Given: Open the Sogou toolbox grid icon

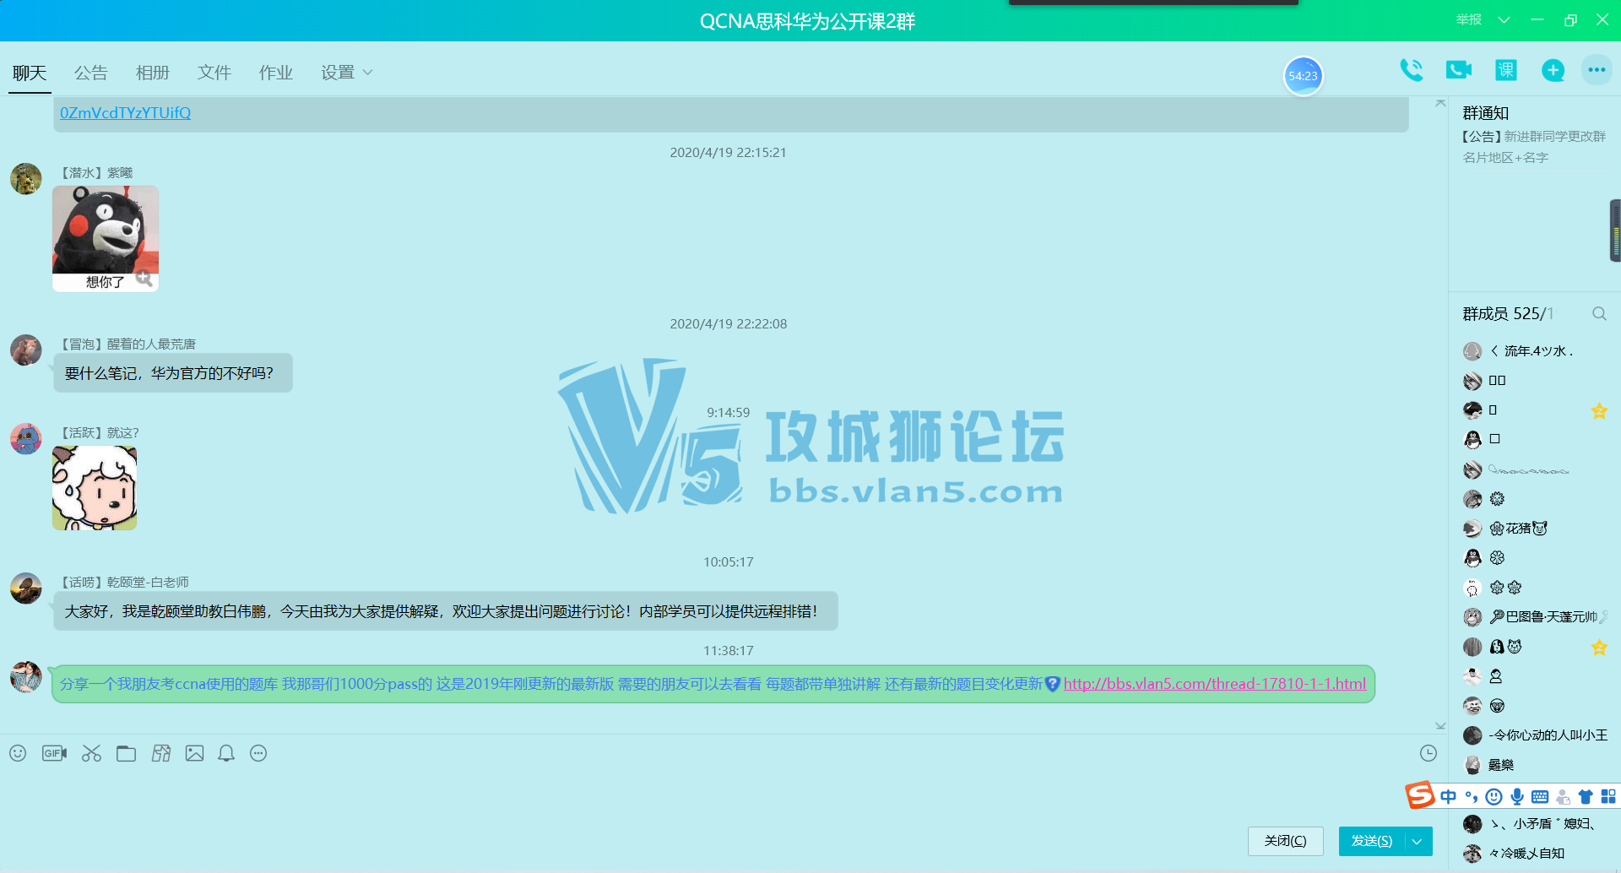Looking at the screenshot, I should [1608, 796].
